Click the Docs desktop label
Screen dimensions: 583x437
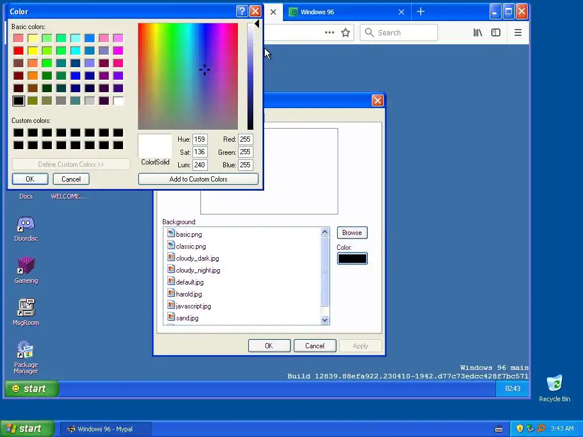pos(26,196)
